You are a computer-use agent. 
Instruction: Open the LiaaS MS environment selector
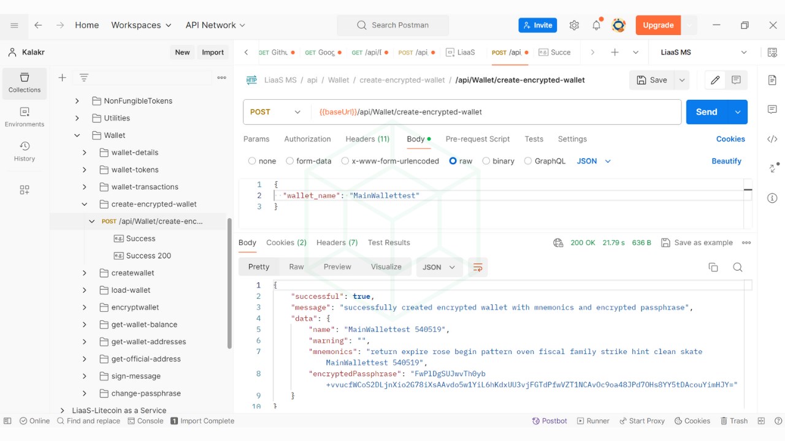pos(704,52)
